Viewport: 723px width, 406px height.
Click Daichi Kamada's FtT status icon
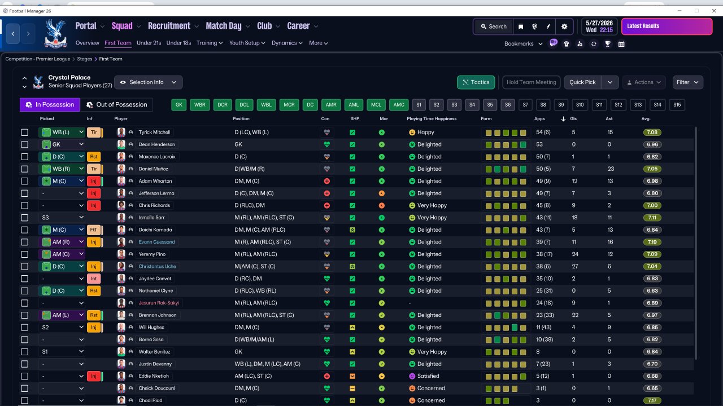coord(94,230)
